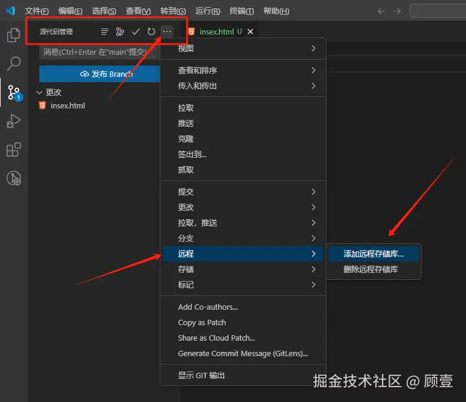Expand the 查看和排序 submenu
The width and height of the screenshot is (466, 402).
(243, 70)
